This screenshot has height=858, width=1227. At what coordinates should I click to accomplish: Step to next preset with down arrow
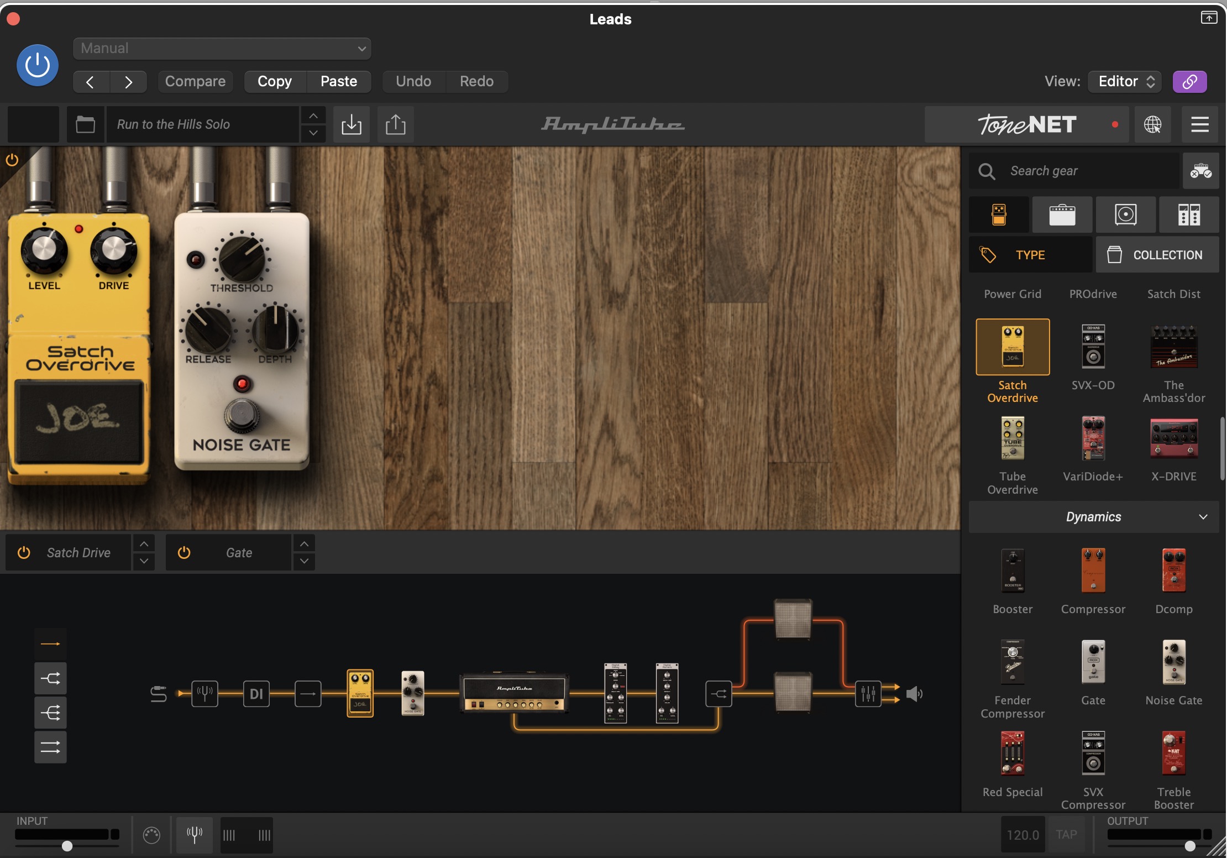(313, 133)
